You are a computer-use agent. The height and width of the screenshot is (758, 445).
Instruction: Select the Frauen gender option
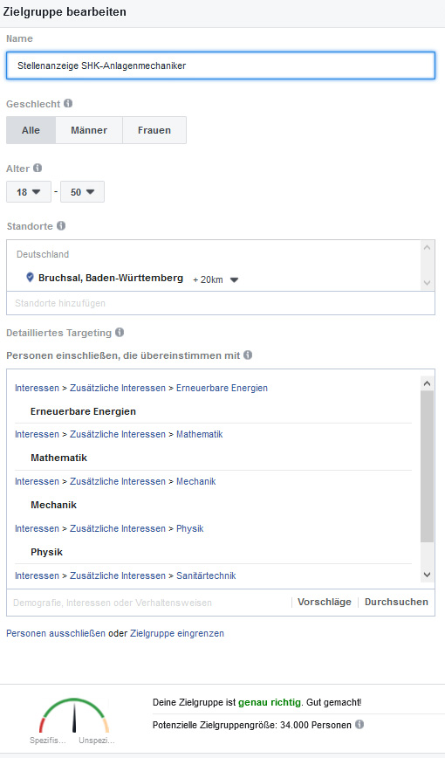[x=154, y=130]
